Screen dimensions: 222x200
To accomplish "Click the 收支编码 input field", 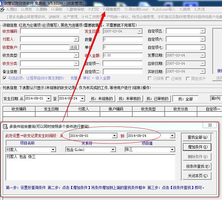I will [50, 31].
